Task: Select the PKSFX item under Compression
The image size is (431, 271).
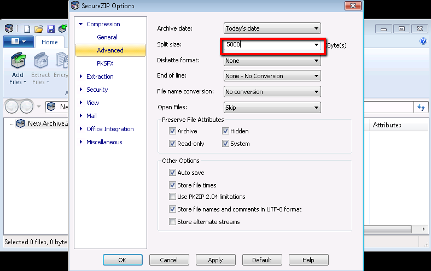Action: coord(105,63)
